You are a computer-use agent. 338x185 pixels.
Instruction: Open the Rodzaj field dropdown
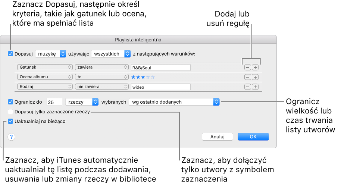[x=45, y=87]
